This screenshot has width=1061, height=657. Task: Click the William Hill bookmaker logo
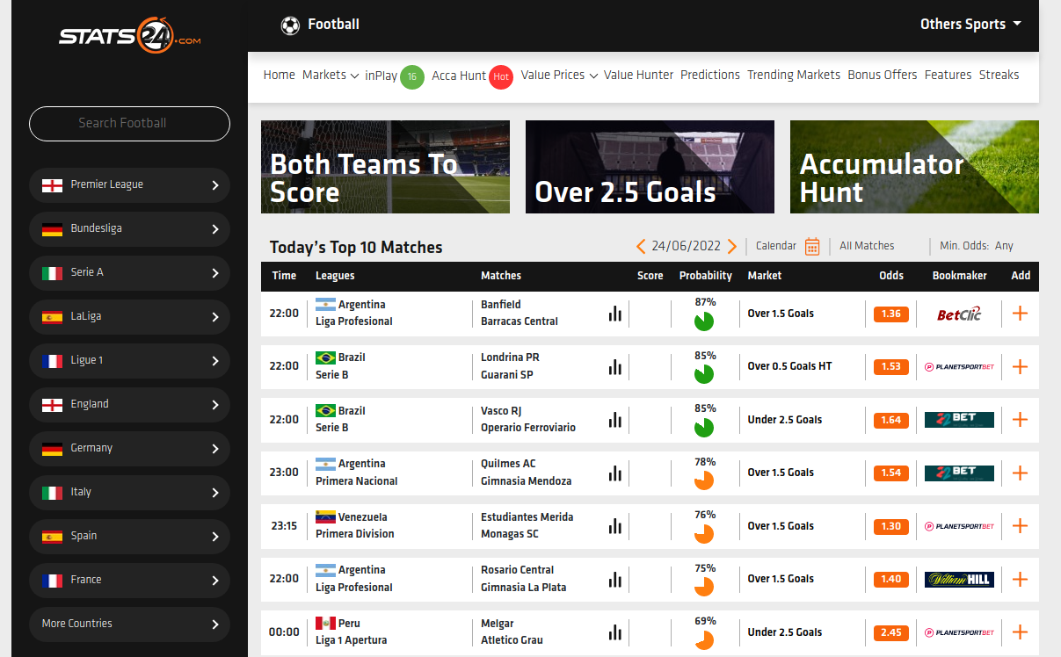click(959, 579)
